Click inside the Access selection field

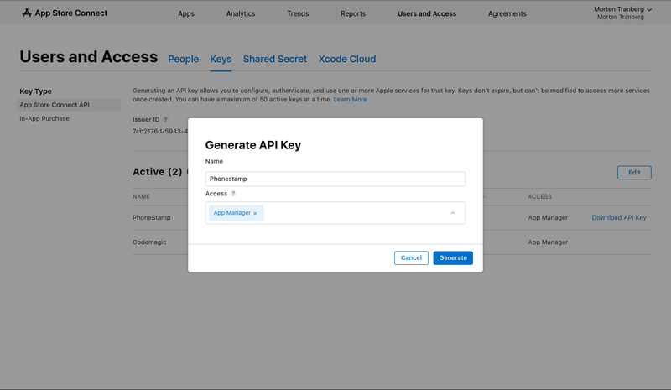[335, 213]
